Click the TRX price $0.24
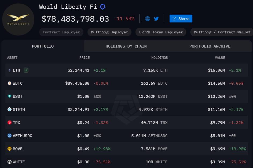 [83, 123]
